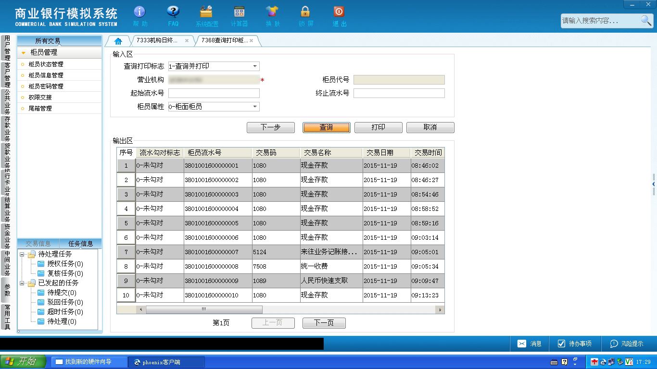
Task: Click the search magnifier icon
Action: click(646, 20)
